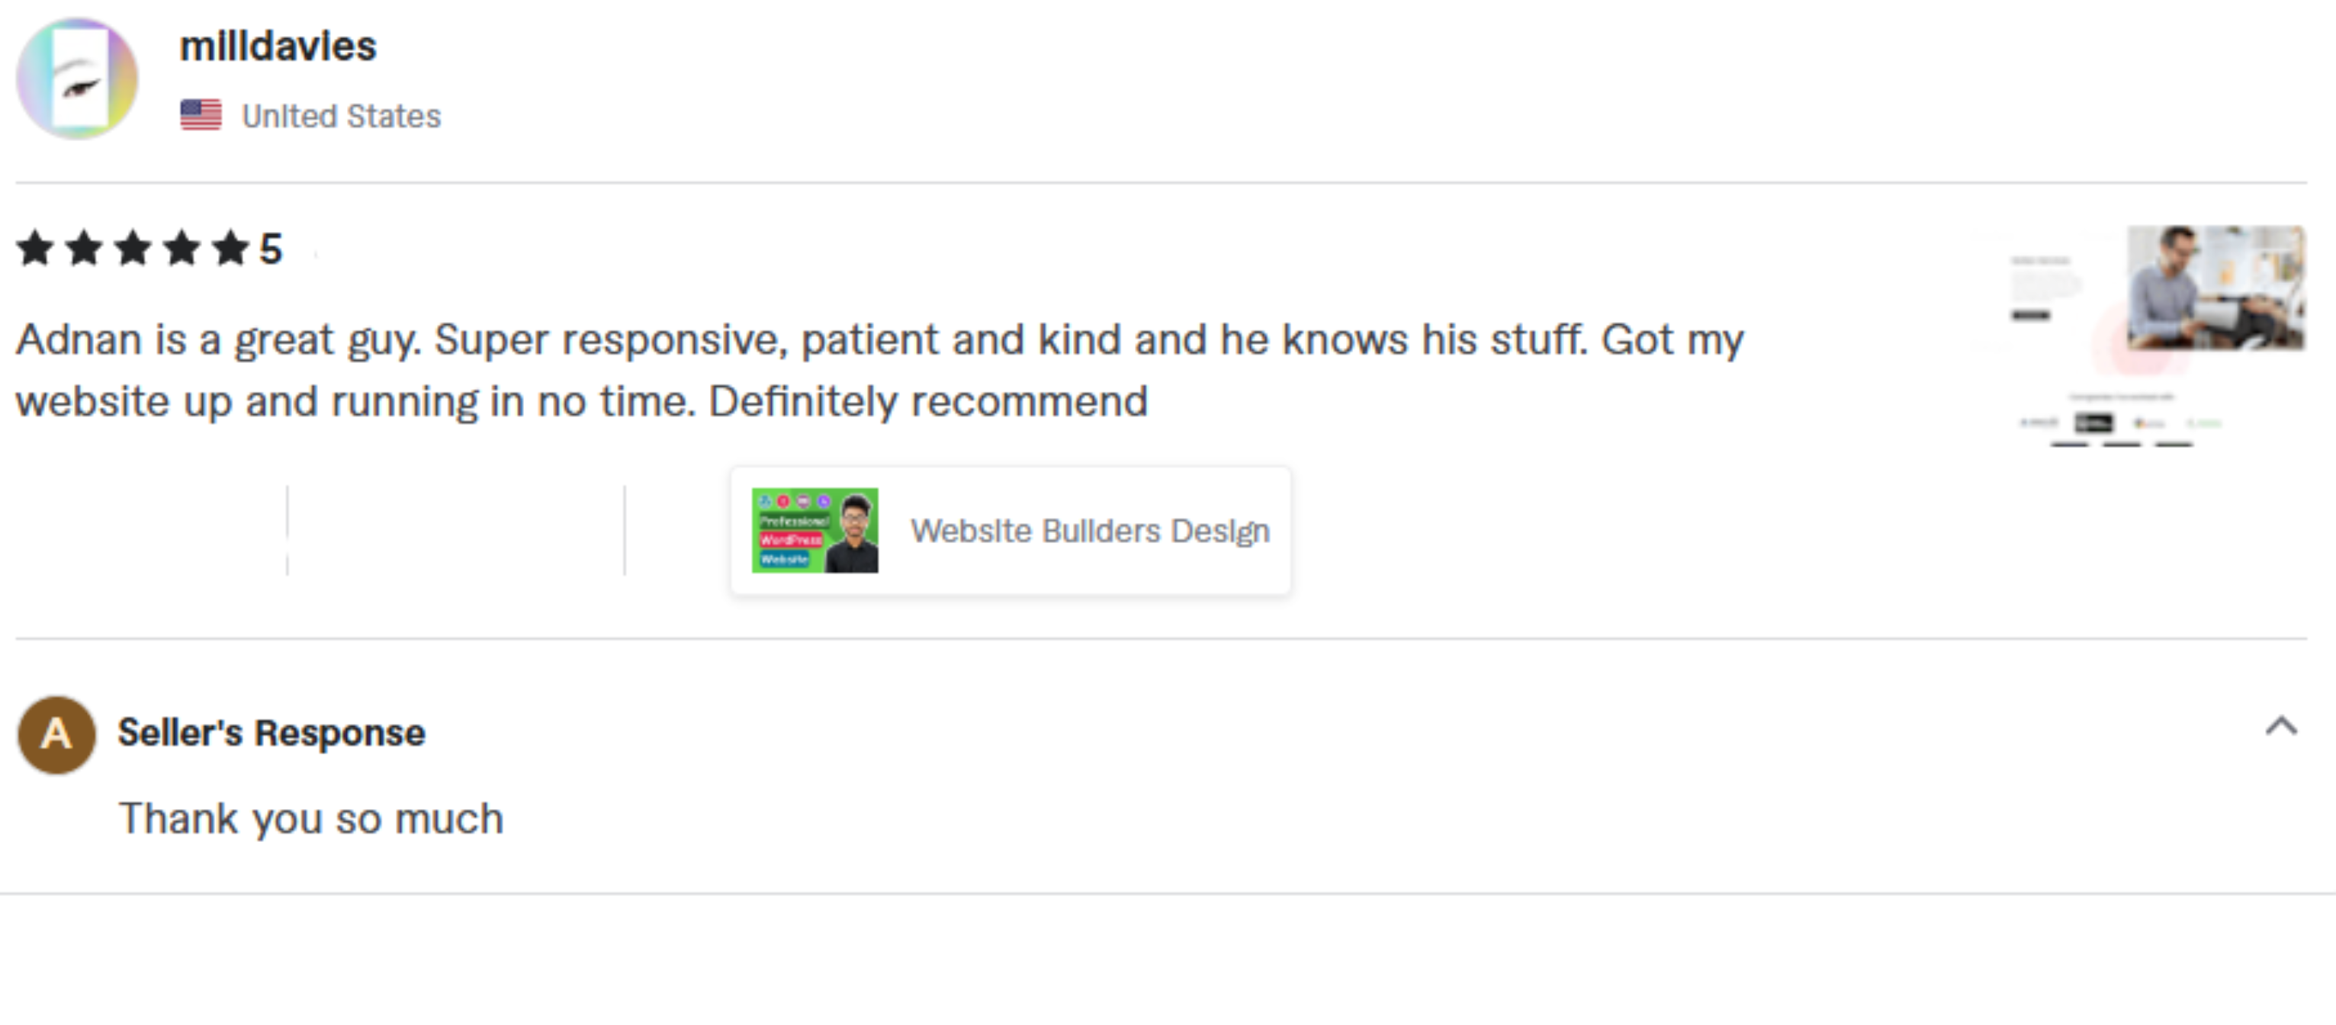
Task: Collapse the seller's response with the chevron
Action: [x=2280, y=727]
